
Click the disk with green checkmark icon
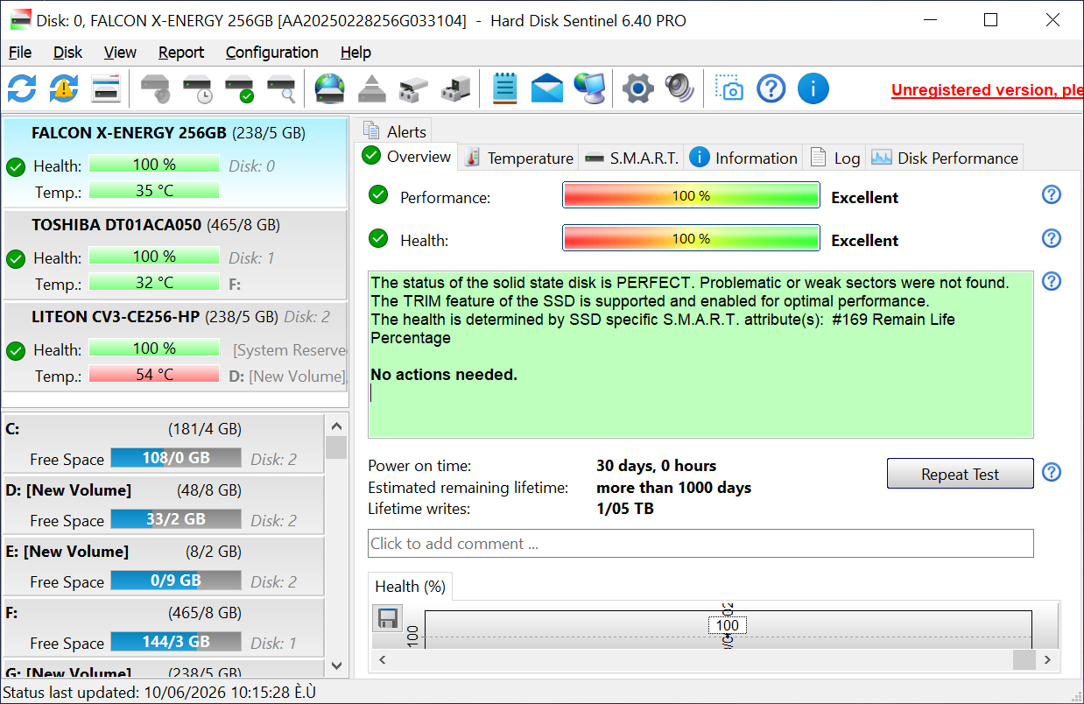click(240, 88)
